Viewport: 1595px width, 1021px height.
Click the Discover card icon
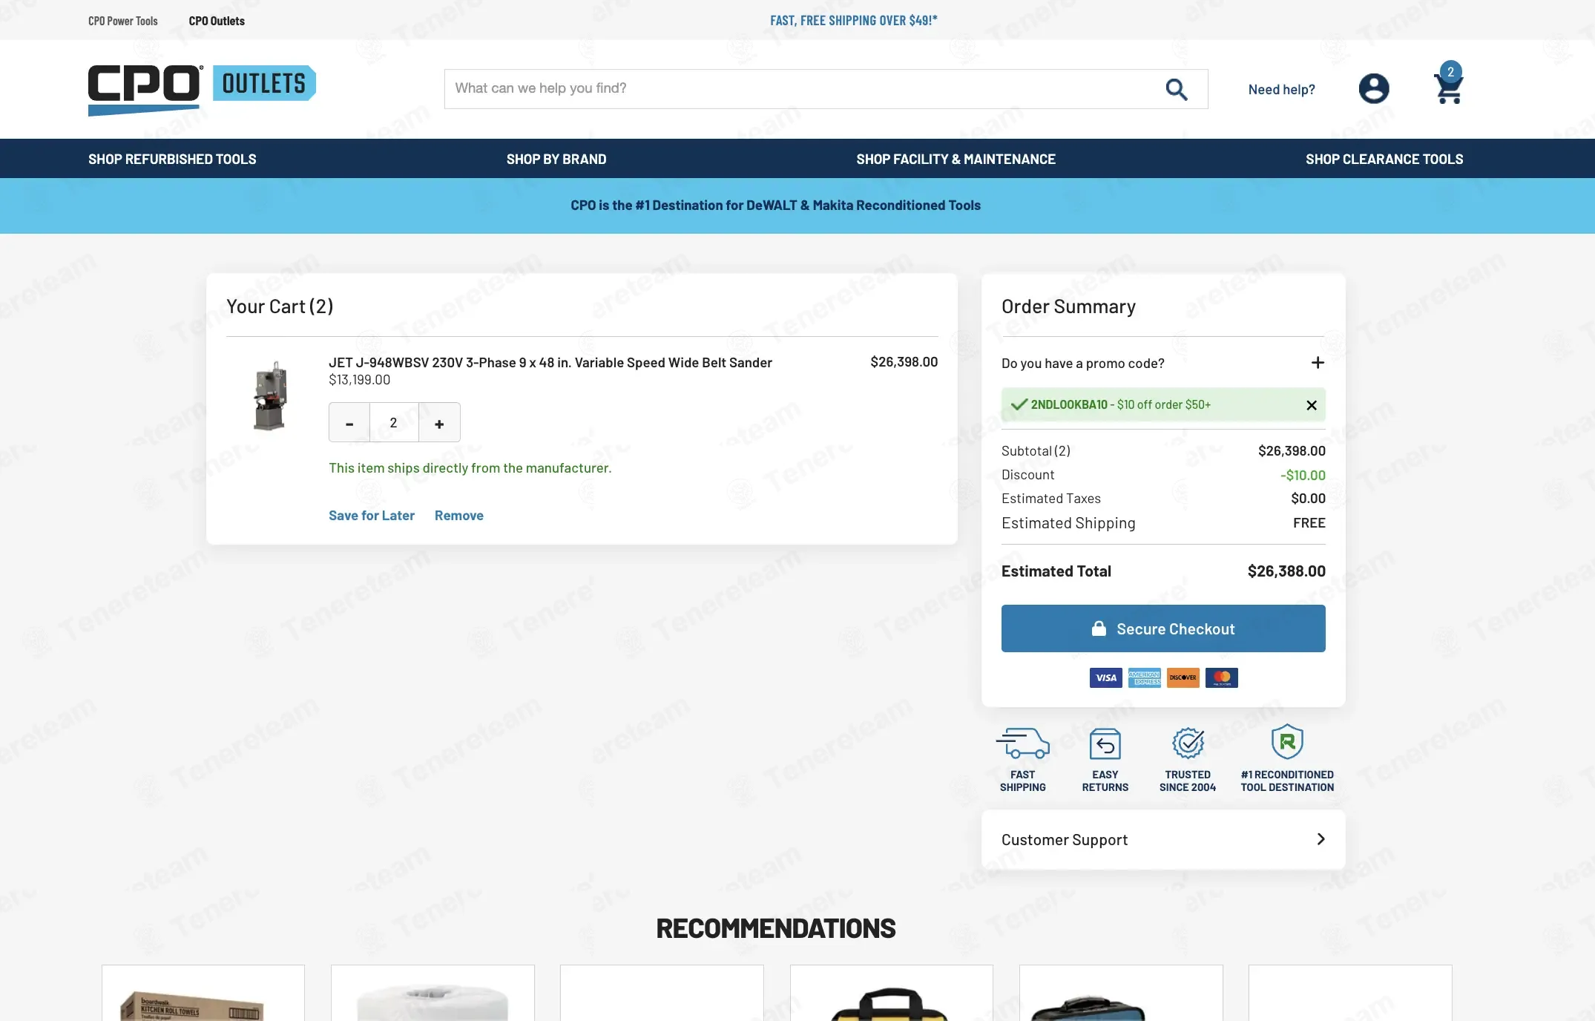[x=1183, y=677]
